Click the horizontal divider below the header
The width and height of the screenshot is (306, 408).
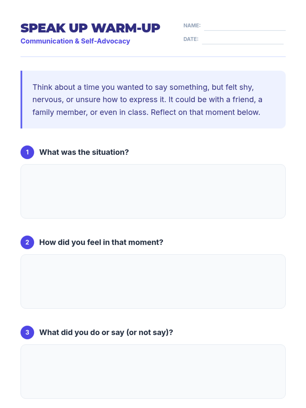tap(153, 57)
